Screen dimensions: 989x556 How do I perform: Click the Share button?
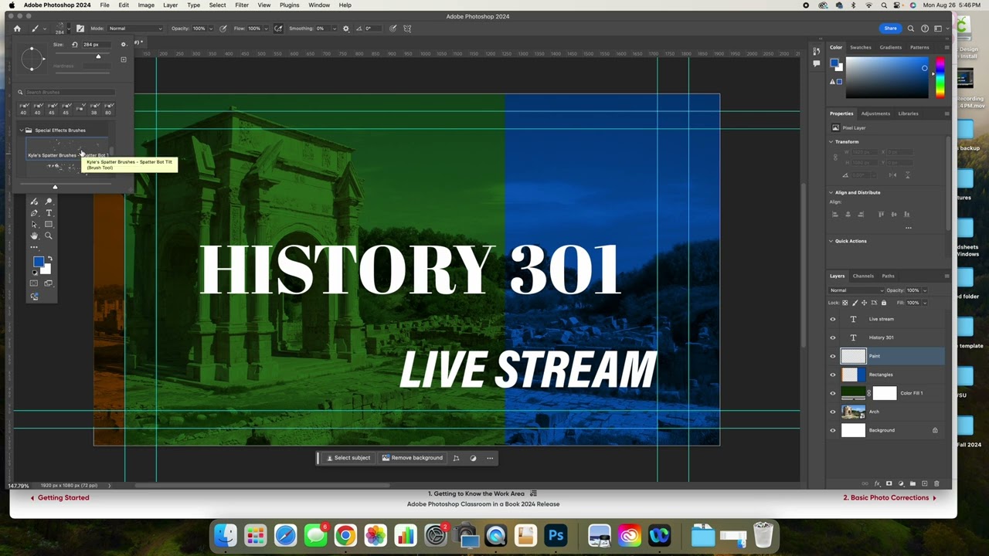point(890,29)
